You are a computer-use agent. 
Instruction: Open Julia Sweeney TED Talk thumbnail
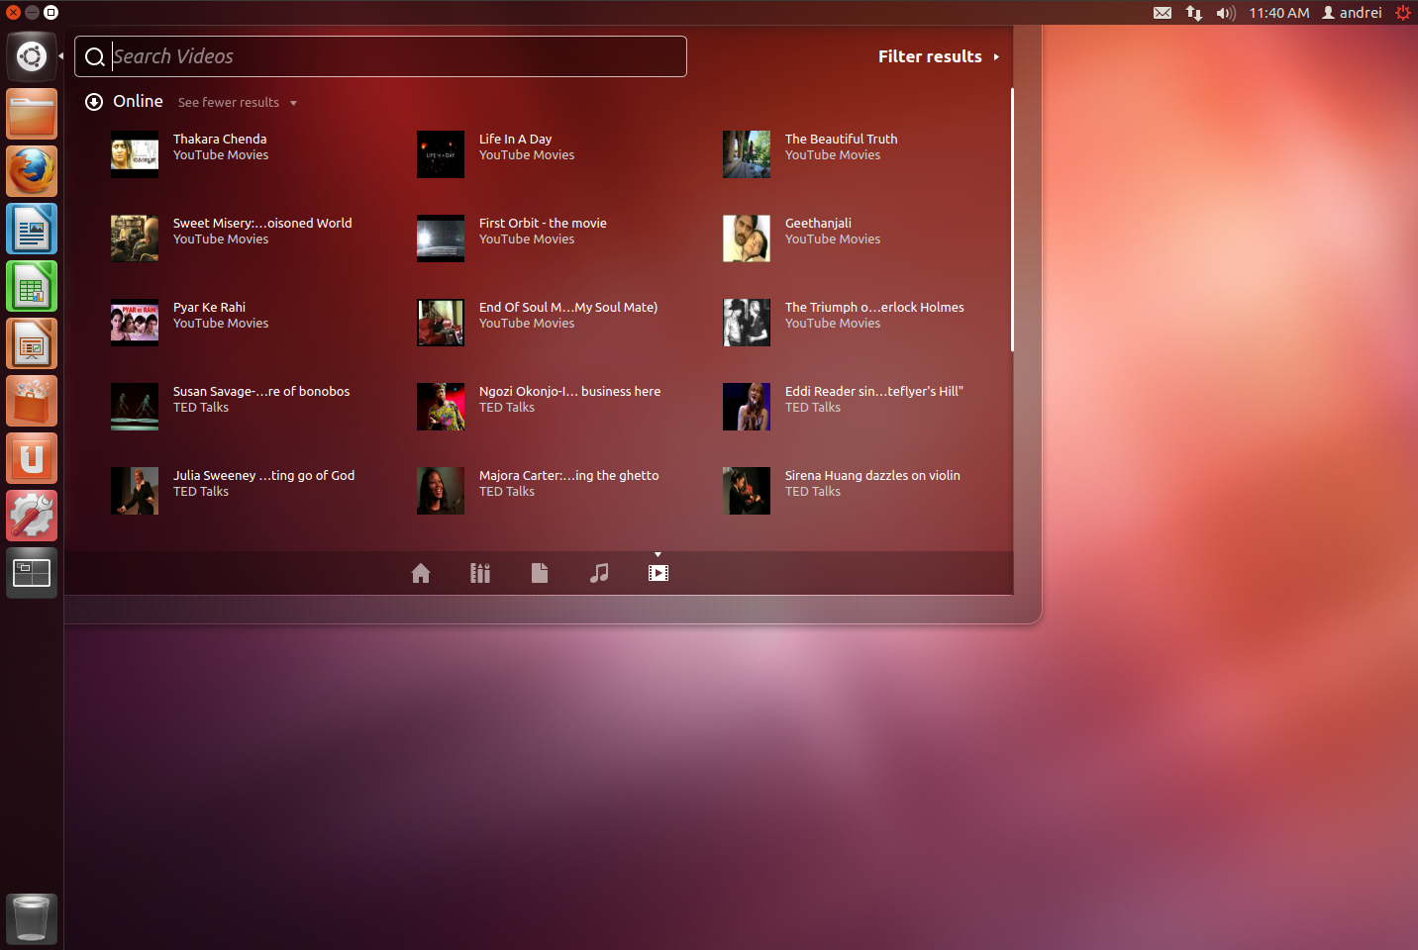tap(135, 491)
